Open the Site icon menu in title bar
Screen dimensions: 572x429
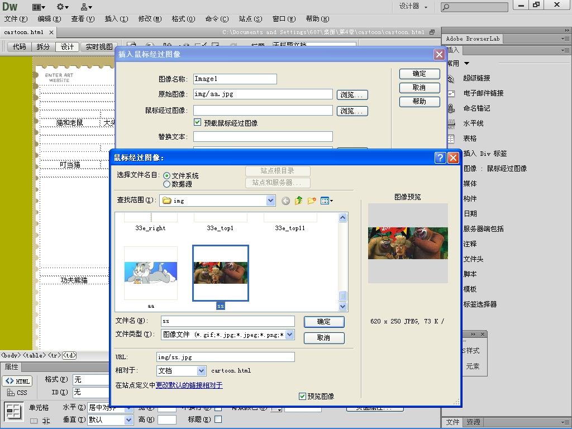click(x=87, y=7)
